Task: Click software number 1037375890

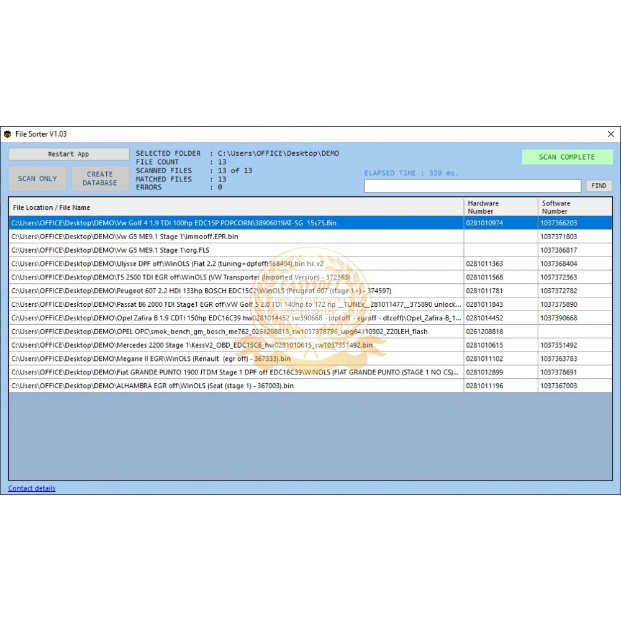Action: click(x=559, y=304)
